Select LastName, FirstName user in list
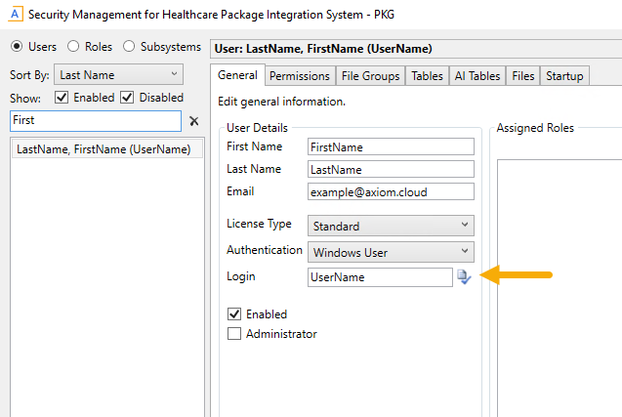 104,149
